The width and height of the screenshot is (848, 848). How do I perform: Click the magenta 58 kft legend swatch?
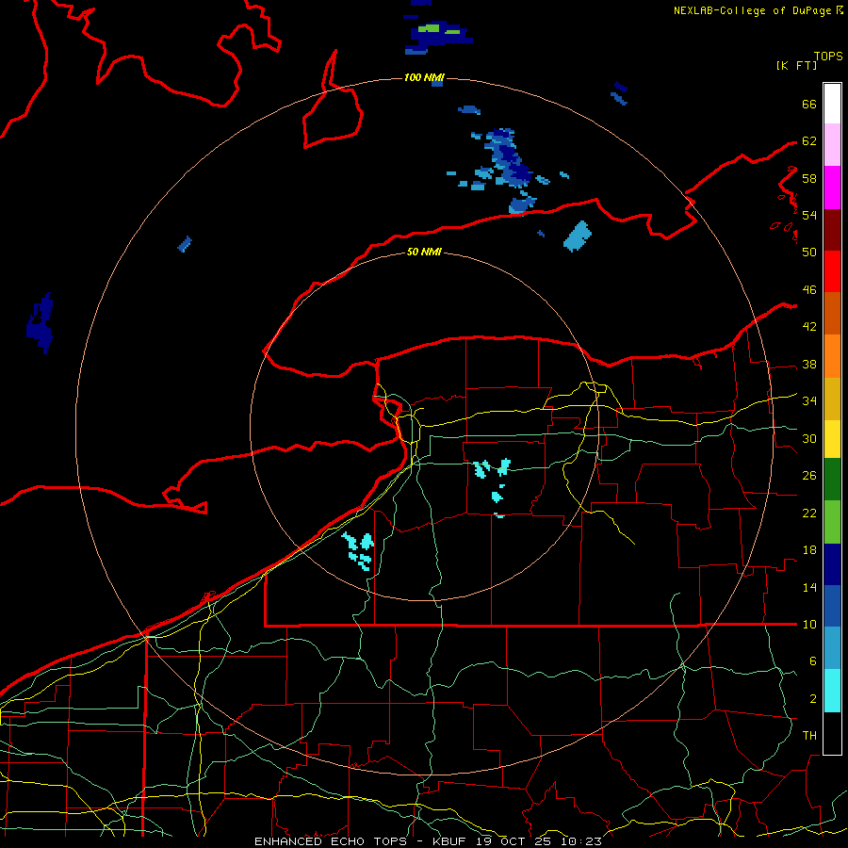[832, 188]
